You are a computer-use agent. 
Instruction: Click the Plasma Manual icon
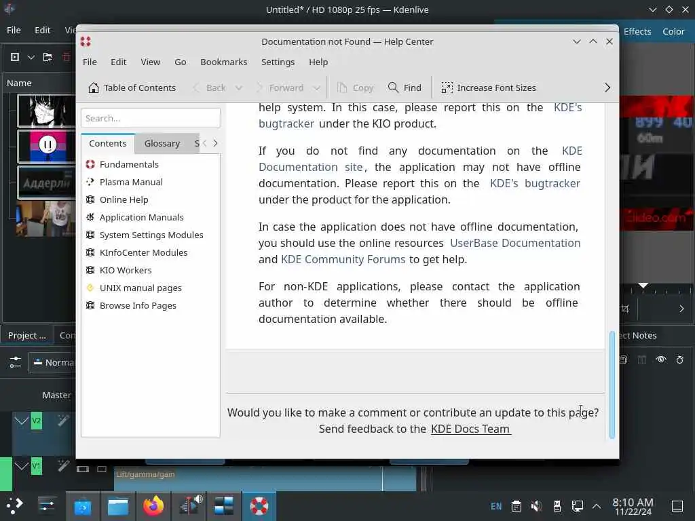coord(90,182)
